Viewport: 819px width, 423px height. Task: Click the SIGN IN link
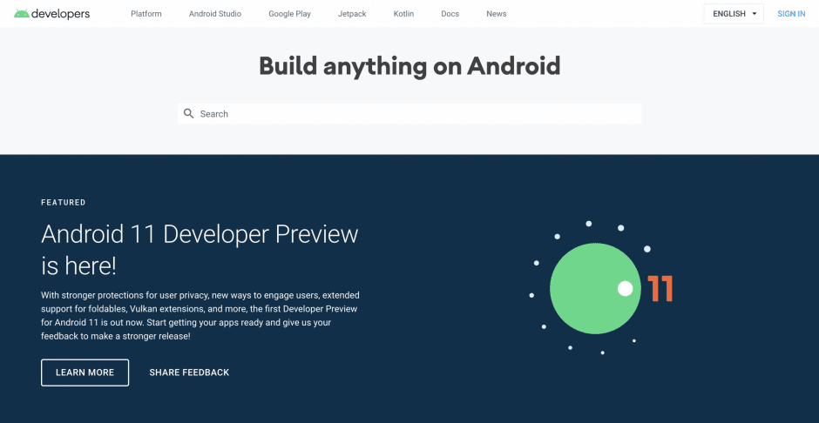[x=791, y=14]
